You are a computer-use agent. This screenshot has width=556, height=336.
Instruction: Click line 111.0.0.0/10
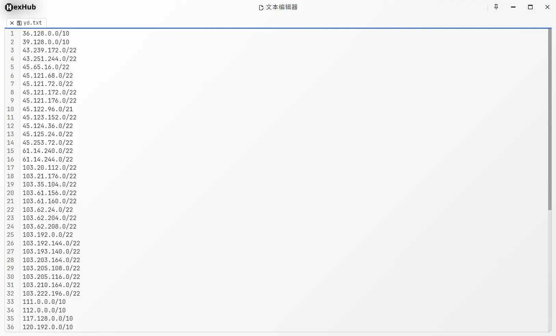(x=44, y=302)
